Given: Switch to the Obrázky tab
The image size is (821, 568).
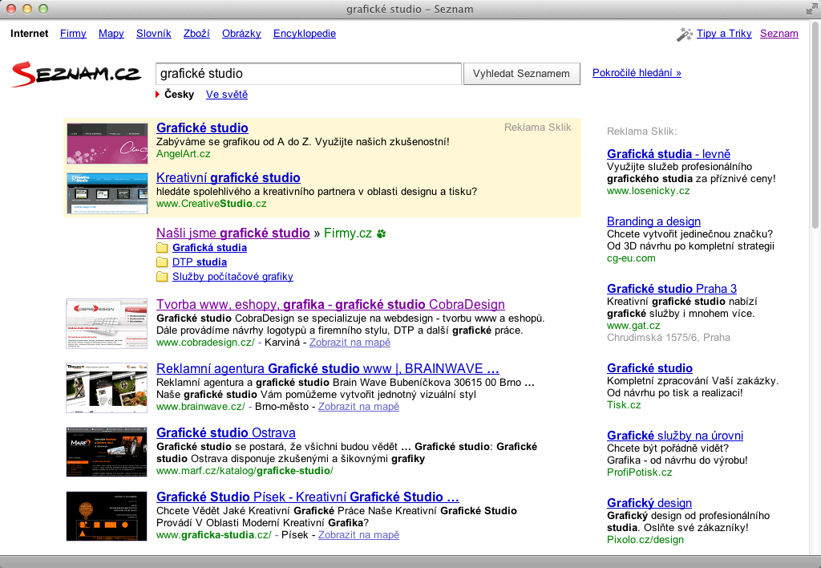Looking at the screenshot, I should point(241,34).
